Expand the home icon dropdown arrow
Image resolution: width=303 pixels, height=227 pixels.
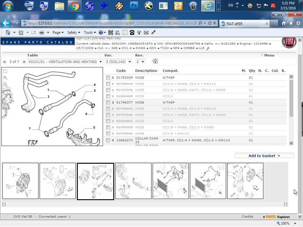tap(14, 33)
